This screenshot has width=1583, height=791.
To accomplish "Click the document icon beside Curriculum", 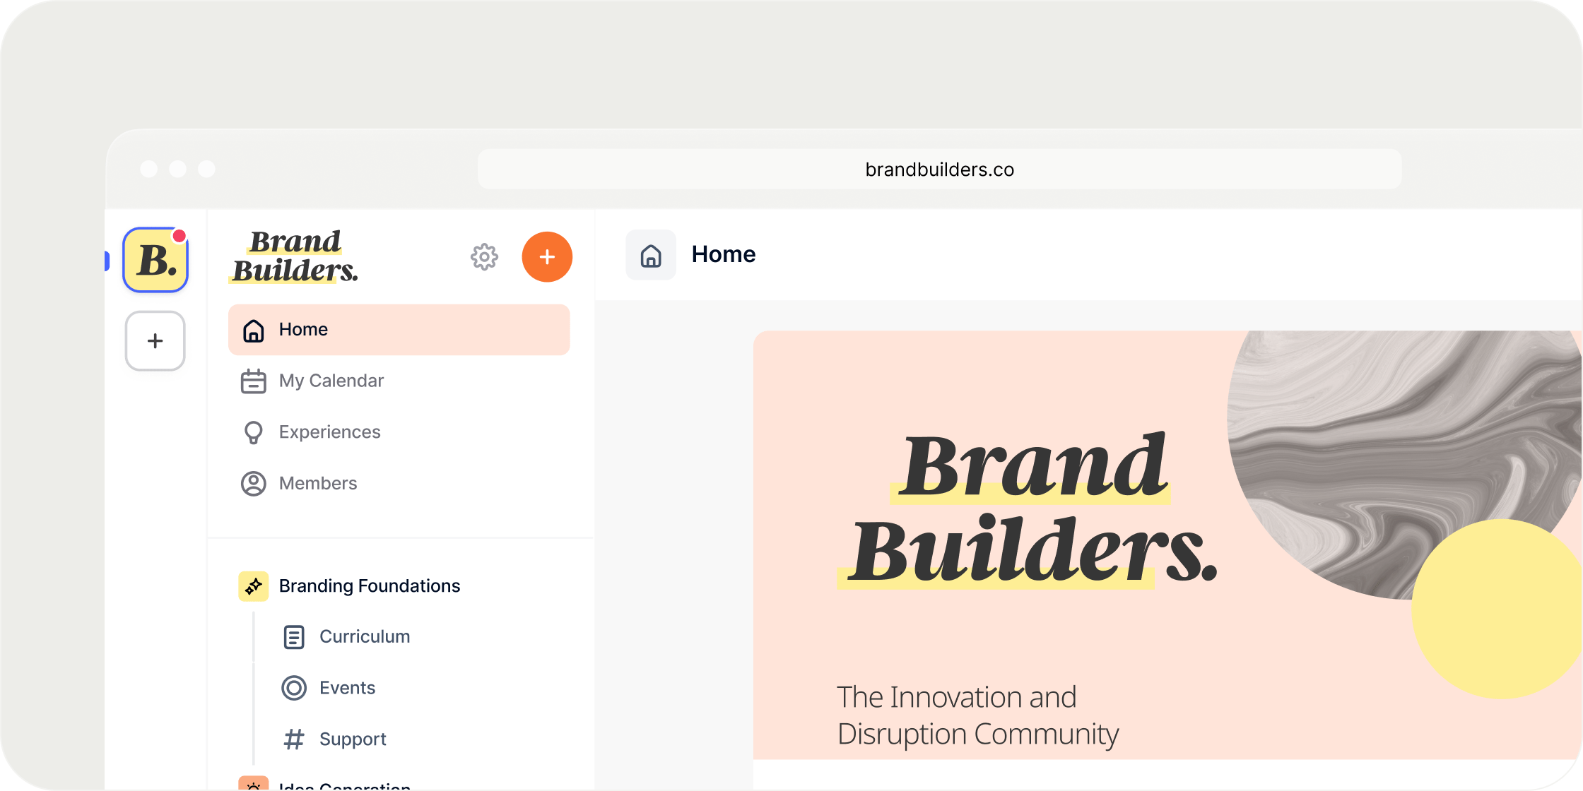I will pos(294,637).
